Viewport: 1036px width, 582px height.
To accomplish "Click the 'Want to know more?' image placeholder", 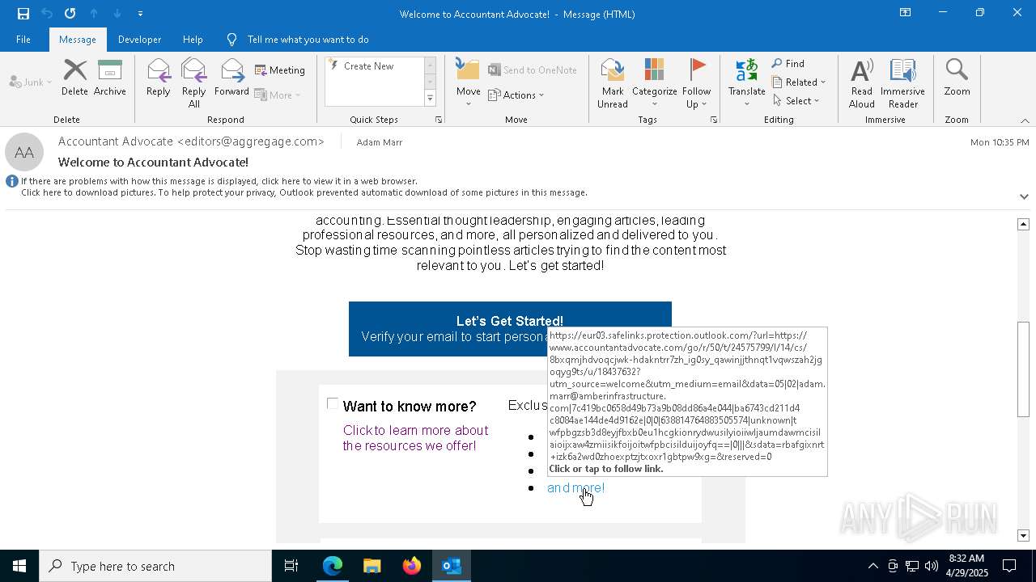I will pos(333,403).
